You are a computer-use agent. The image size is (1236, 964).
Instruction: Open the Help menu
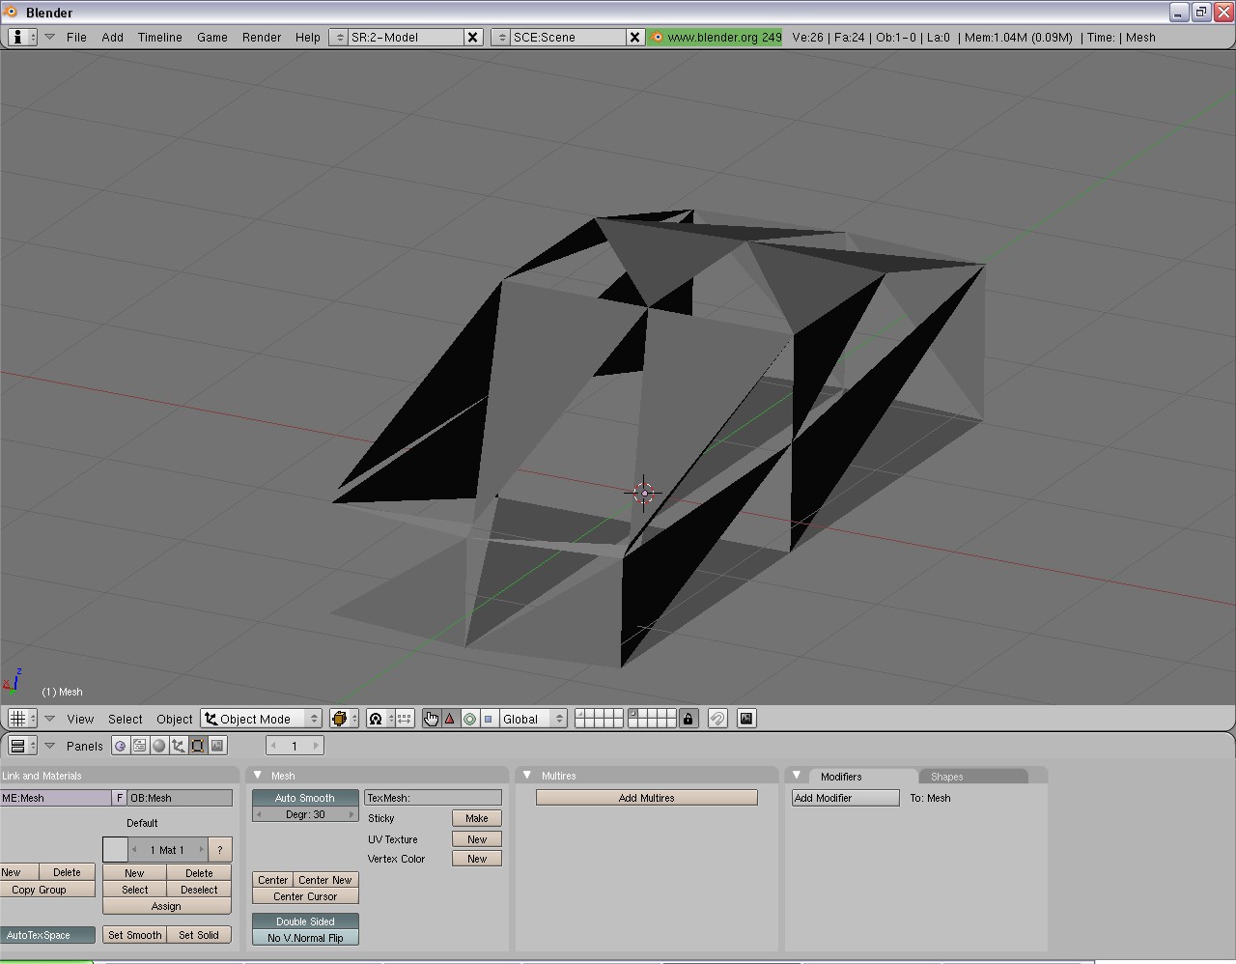tap(308, 37)
